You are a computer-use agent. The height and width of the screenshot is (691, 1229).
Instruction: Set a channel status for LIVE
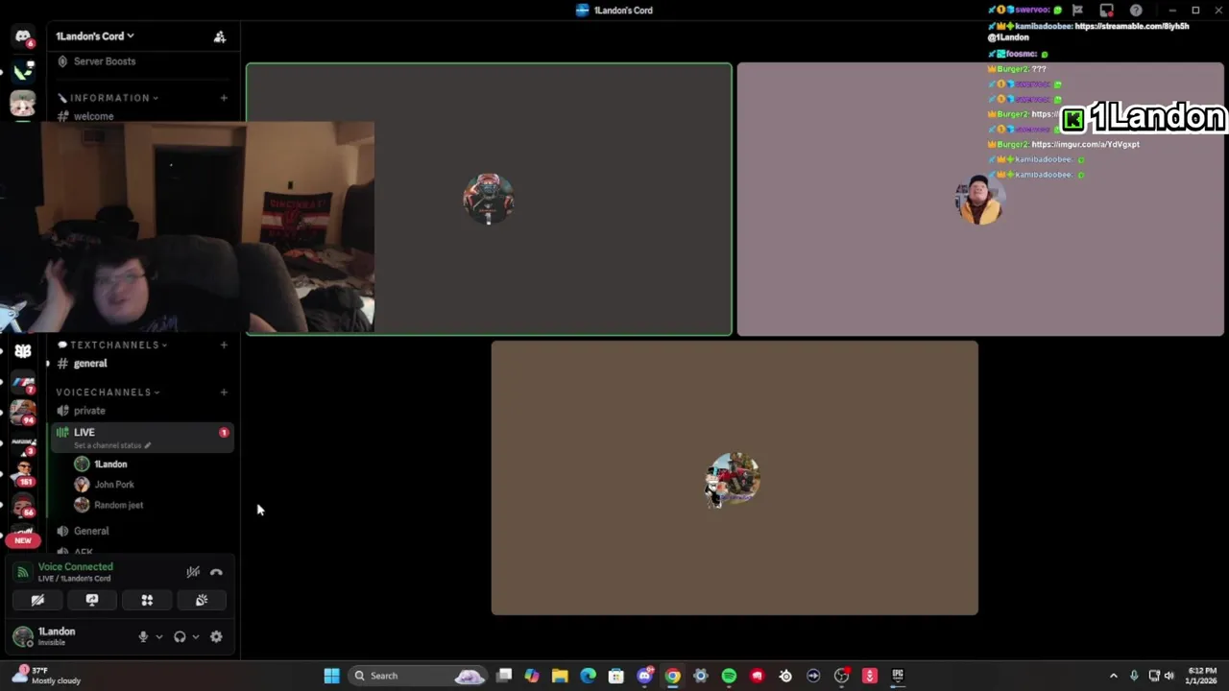(113, 445)
